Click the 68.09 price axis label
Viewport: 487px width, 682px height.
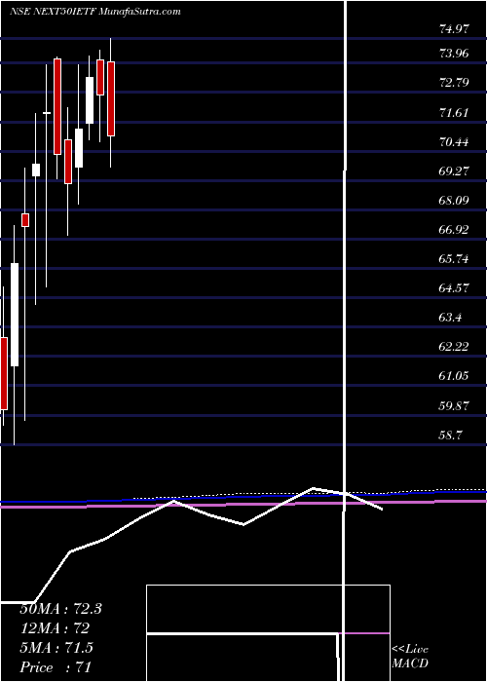click(454, 201)
